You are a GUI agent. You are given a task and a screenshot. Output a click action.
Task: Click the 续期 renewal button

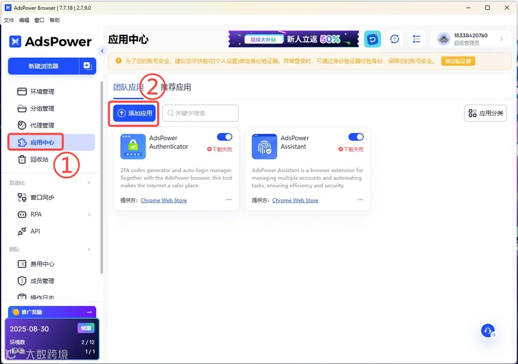(x=86, y=328)
